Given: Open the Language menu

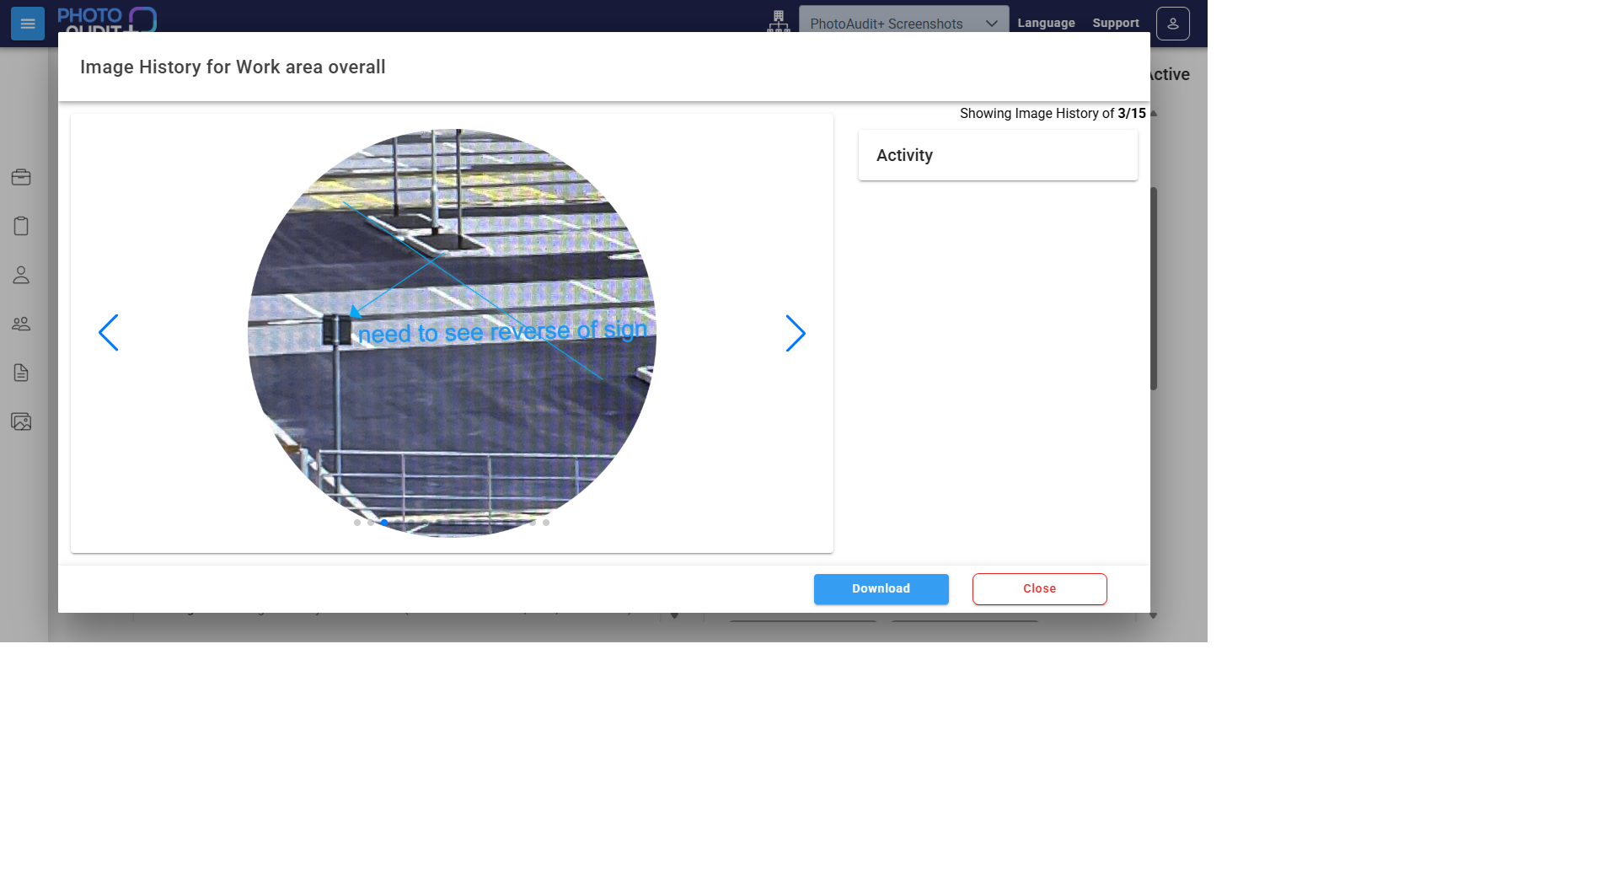Looking at the screenshot, I should (1046, 23).
